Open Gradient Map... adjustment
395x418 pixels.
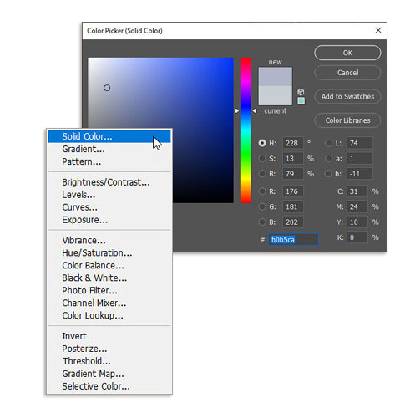tap(109, 374)
